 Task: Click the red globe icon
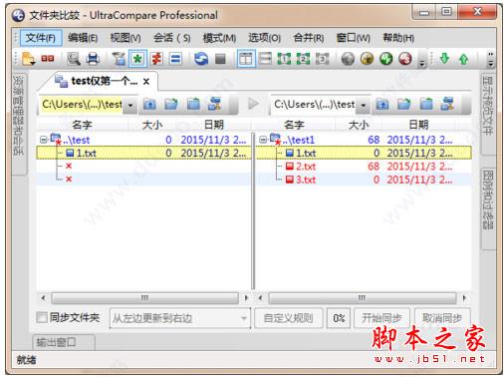[x=405, y=59]
